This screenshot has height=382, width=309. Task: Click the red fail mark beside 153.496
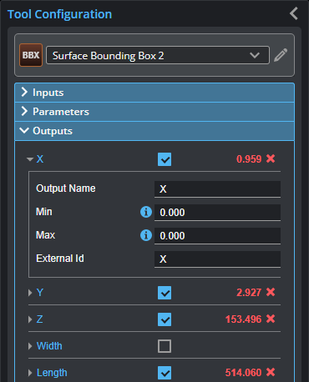click(271, 319)
